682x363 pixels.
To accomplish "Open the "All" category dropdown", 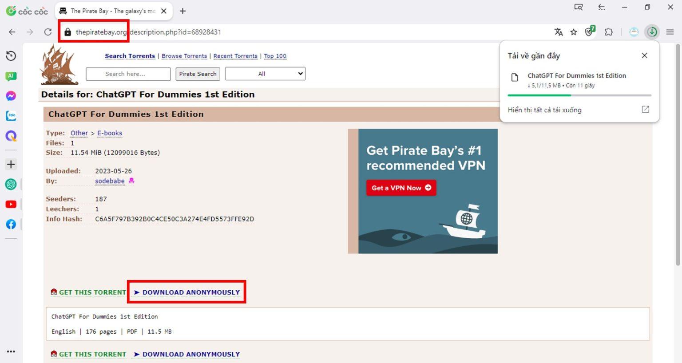I will click(265, 74).
